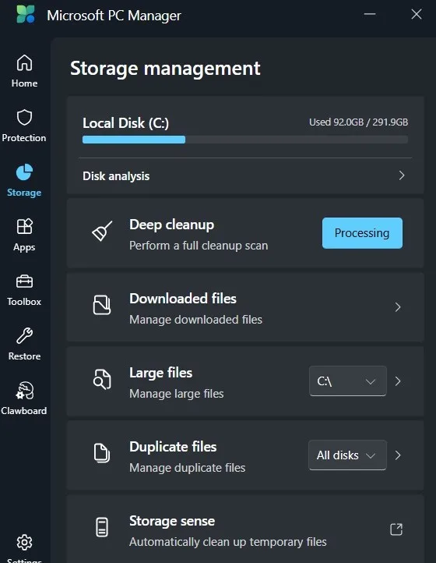
Task: Click the Used 92.0GB / 291.9GB text
Action: pyautogui.click(x=359, y=122)
